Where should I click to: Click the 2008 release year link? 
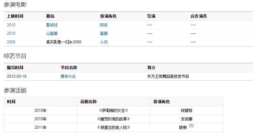pos(11,42)
